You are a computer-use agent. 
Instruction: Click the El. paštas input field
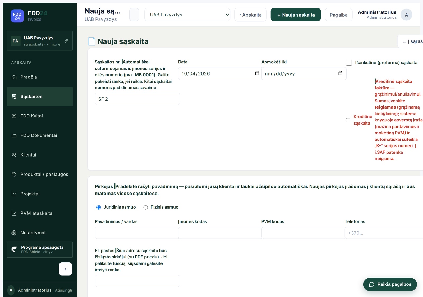[137, 281]
